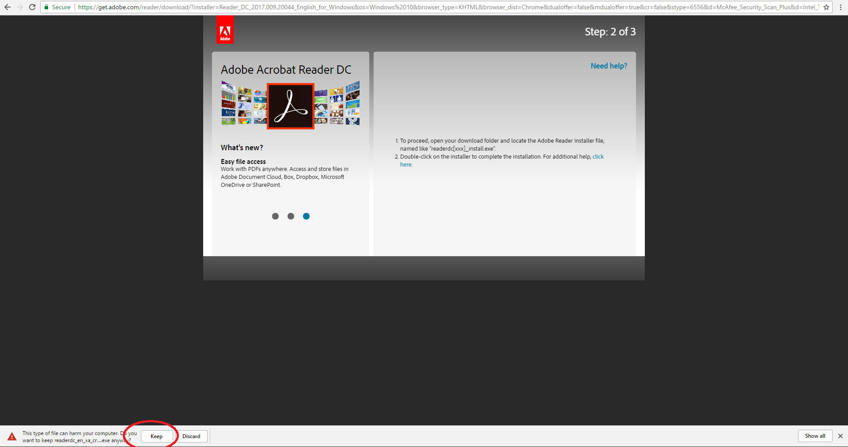Close the download bar
The height and width of the screenshot is (447, 848).
tap(840, 436)
